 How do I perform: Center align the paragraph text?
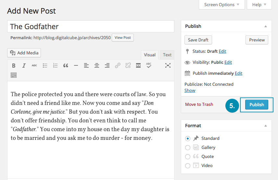click(97, 65)
